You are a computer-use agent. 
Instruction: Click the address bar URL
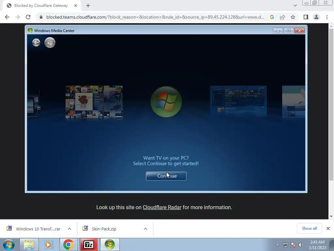pyautogui.click(x=155, y=17)
